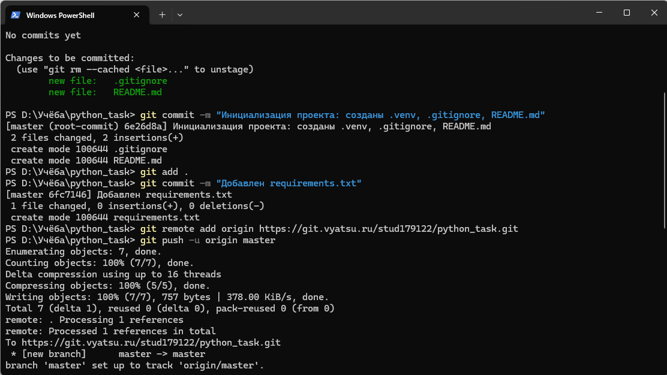The width and height of the screenshot is (667, 375).
Task: Click the "No commits yet" line
Action: click(43, 35)
